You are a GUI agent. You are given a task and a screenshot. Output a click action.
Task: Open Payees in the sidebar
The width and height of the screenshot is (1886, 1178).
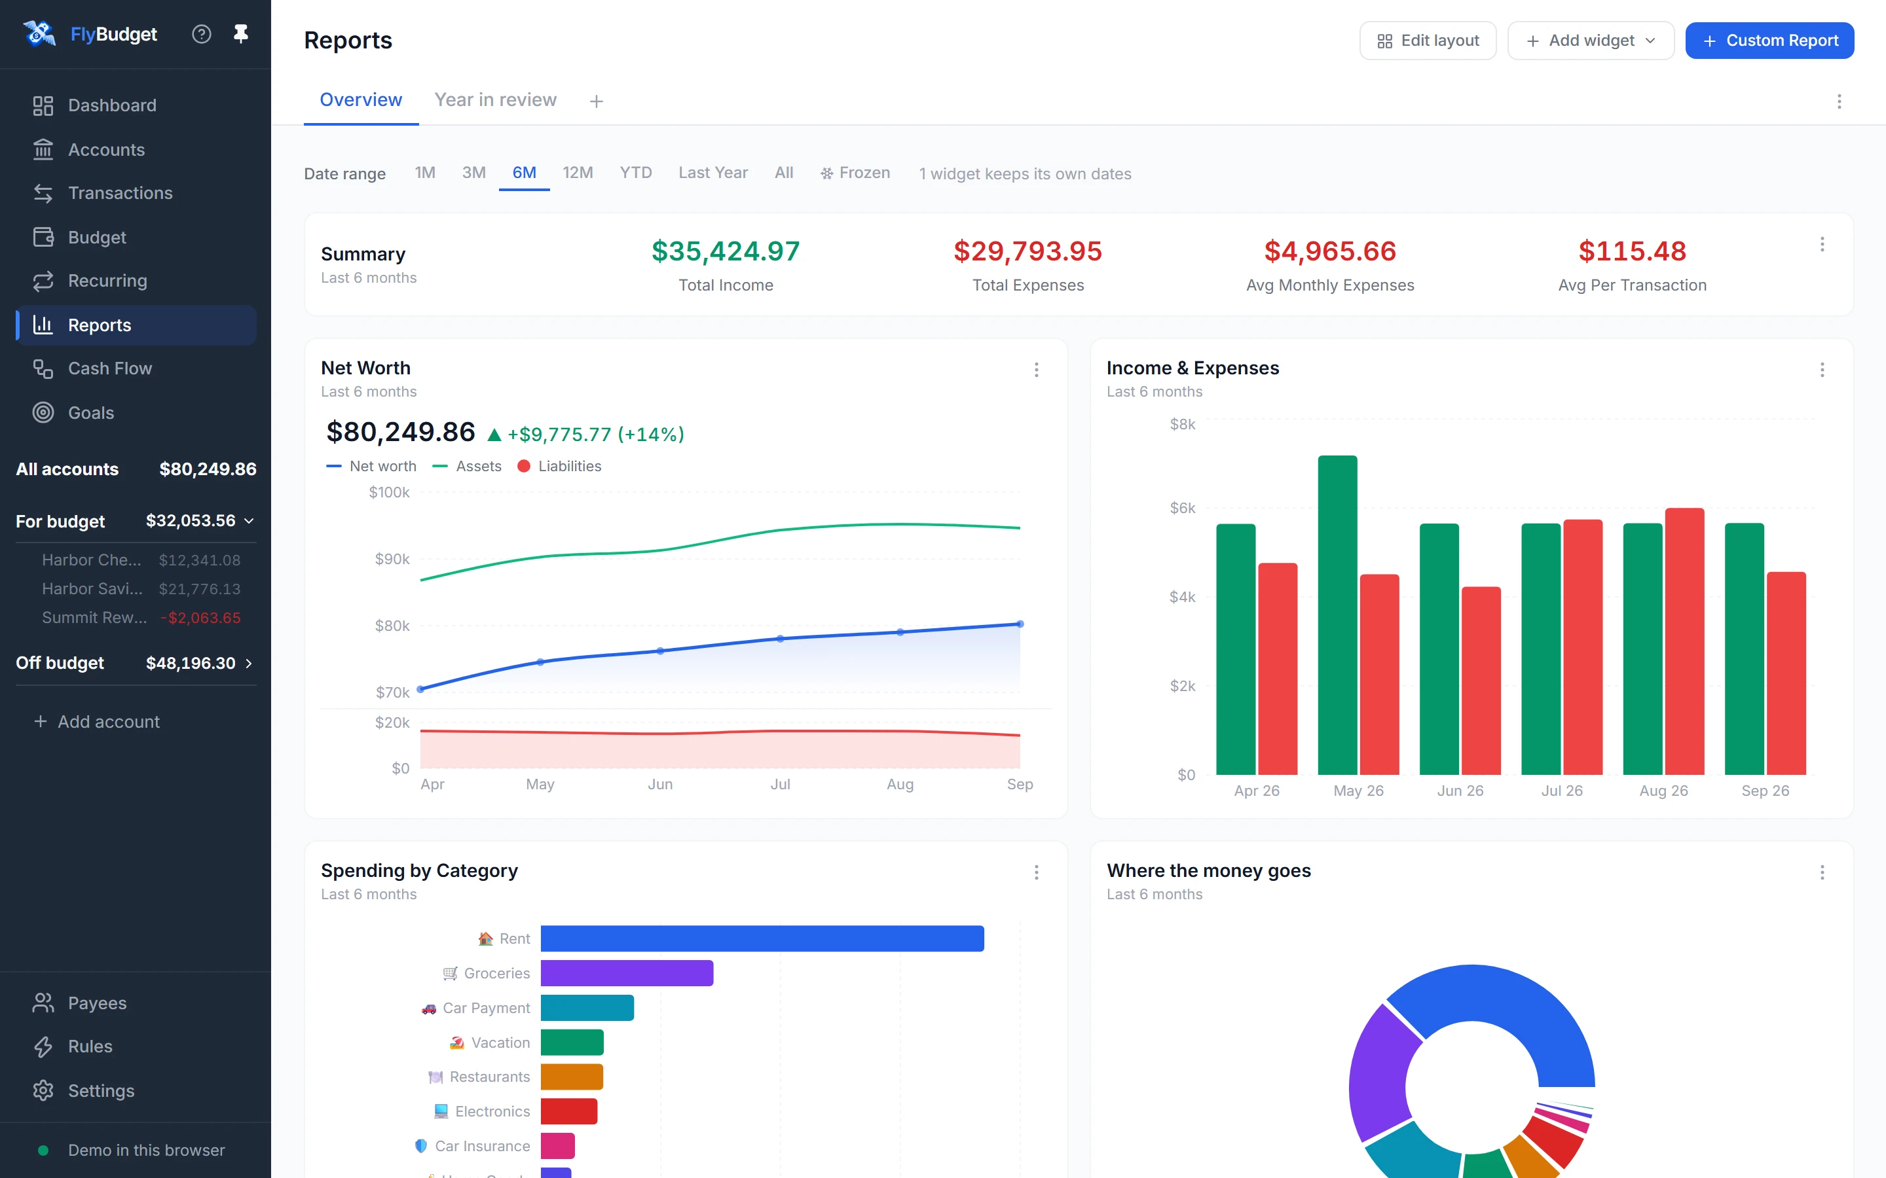pos(136,1003)
